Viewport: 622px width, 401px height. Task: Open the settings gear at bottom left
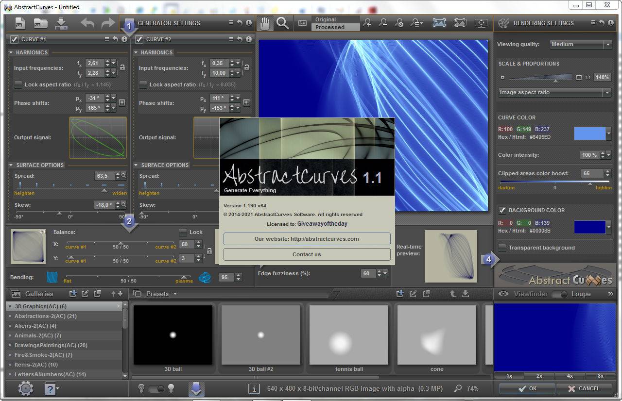click(x=25, y=388)
